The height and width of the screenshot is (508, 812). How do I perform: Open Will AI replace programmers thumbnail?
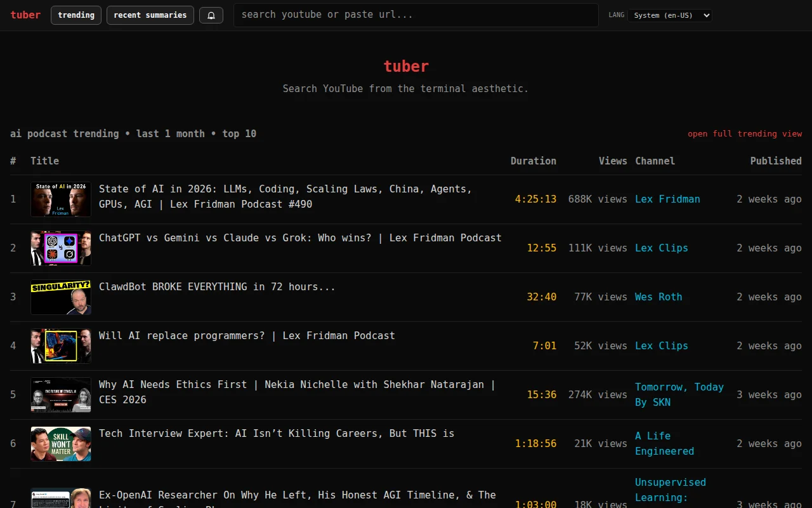(61, 346)
